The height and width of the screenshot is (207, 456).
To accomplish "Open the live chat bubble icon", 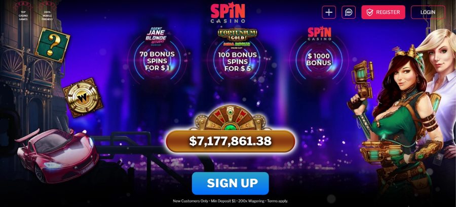I will (x=349, y=12).
